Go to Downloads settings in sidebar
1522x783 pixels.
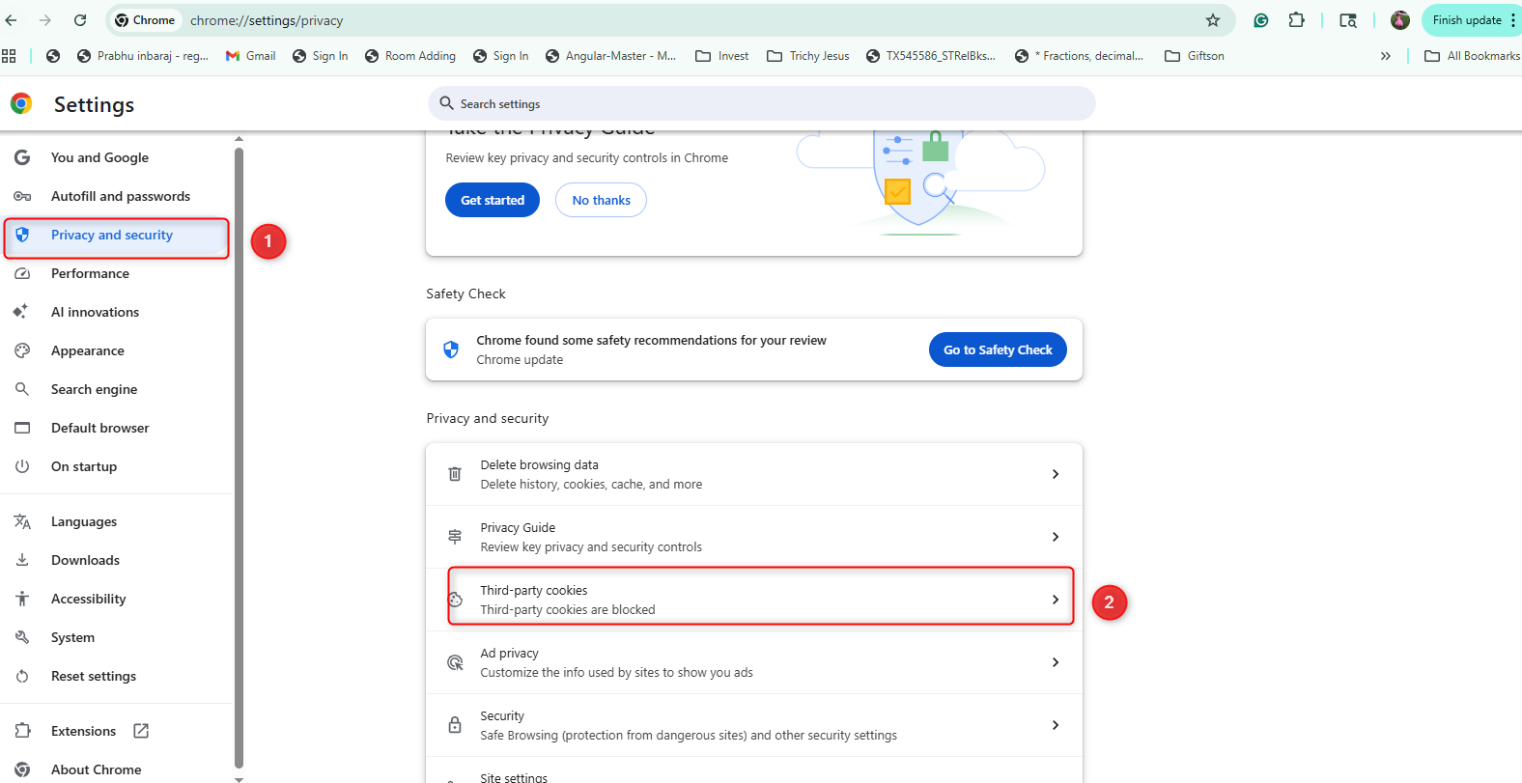coord(85,560)
